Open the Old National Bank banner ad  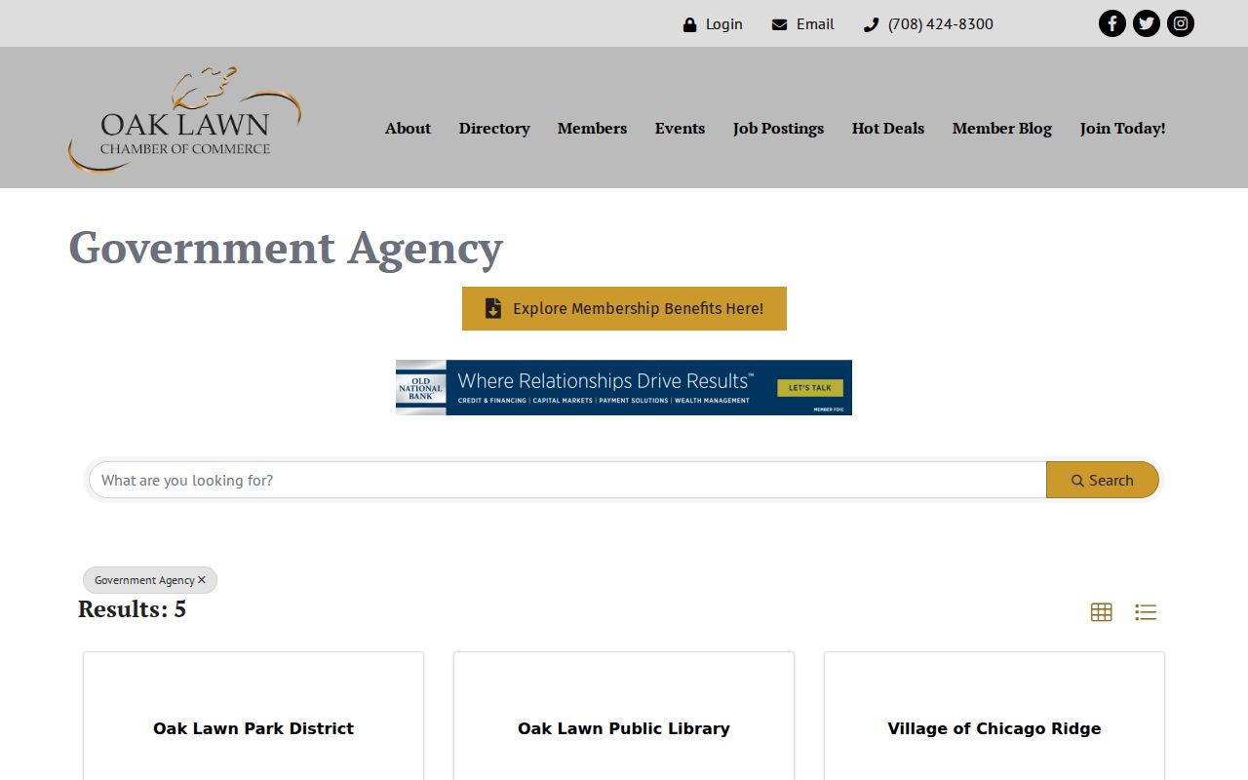(x=624, y=387)
